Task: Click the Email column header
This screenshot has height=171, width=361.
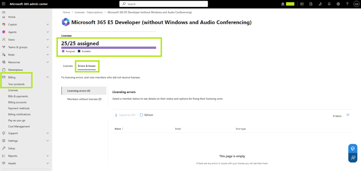Action: tap(178, 129)
